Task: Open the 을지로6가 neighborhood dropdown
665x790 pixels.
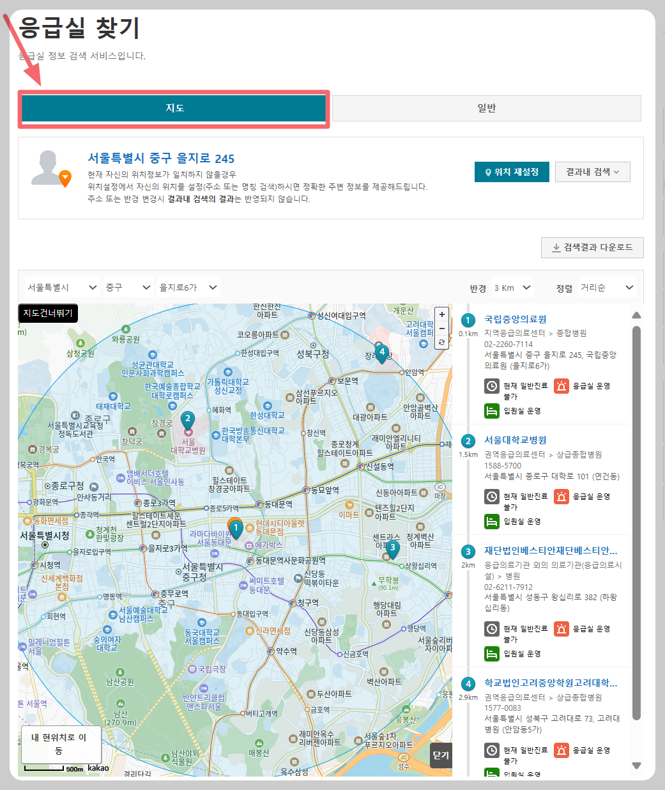Action: (188, 288)
